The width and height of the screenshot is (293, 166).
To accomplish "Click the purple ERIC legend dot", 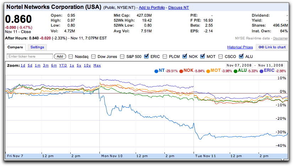I will point(261,71).
